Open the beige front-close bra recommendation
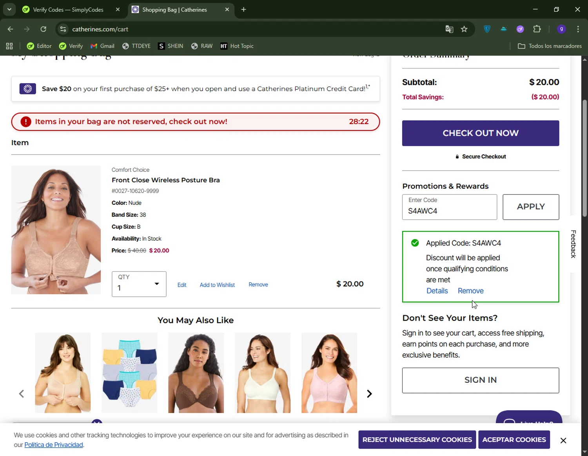 coord(63,373)
